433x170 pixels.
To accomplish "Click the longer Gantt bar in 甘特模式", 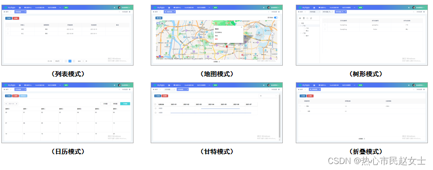I will (x=211, y=113).
